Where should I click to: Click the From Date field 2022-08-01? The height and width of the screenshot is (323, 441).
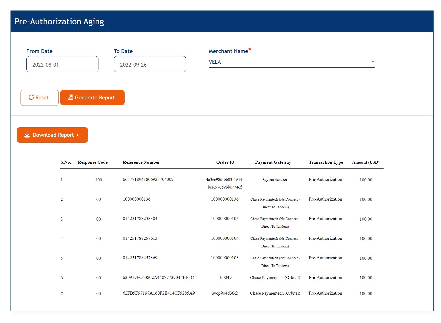coord(62,64)
